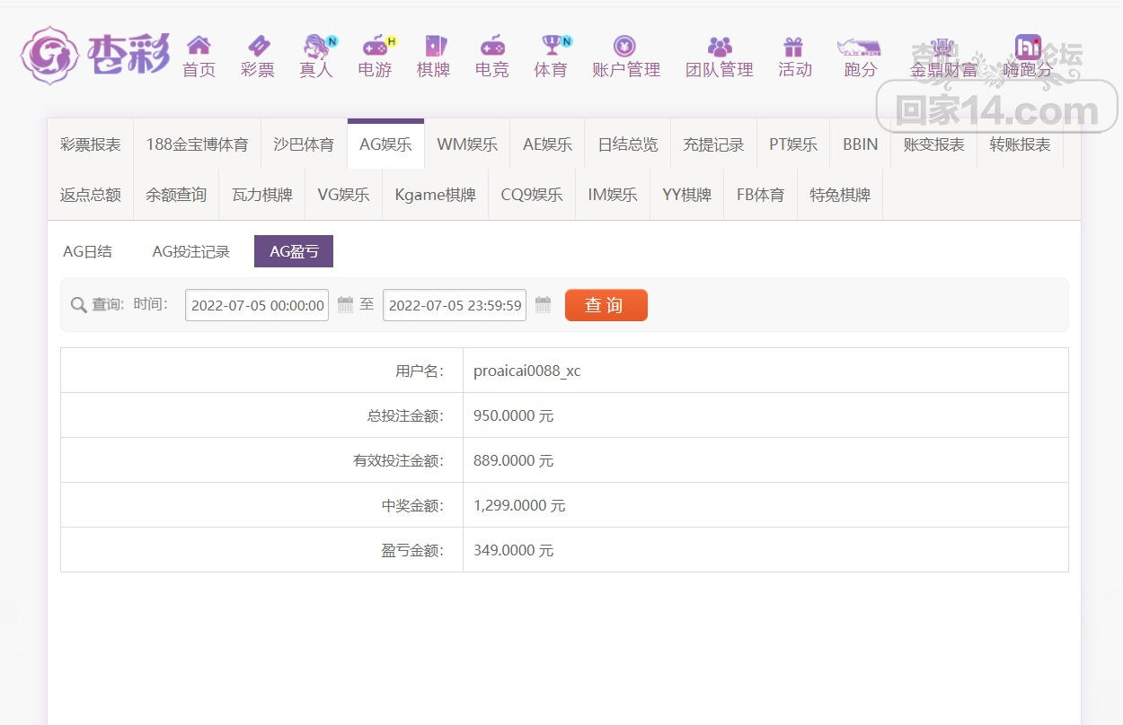Select the 真人 live casino icon
This screenshot has height=725, width=1123.
pyautogui.click(x=316, y=46)
